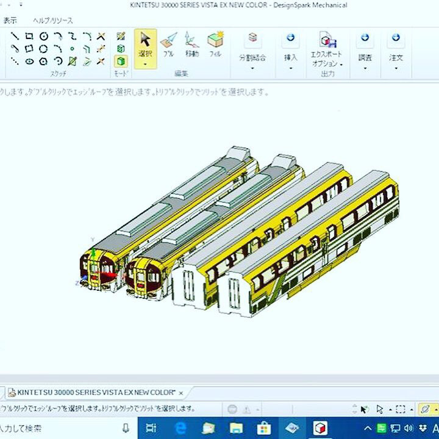Open the 選択 tool dropdown arrow
The width and height of the screenshot is (439, 439).
tap(145, 65)
